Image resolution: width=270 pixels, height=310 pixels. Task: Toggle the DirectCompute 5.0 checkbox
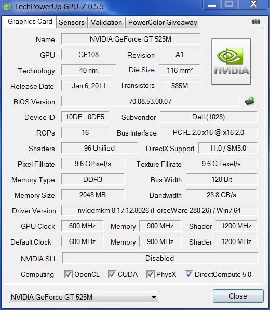click(189, 274)
